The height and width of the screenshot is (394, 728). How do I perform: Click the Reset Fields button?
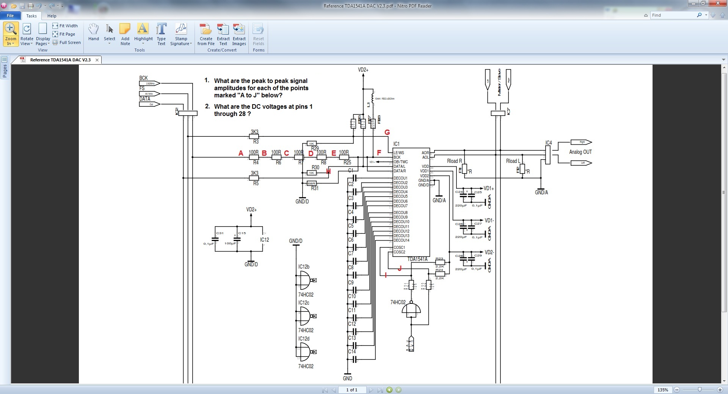coord(259,34)
